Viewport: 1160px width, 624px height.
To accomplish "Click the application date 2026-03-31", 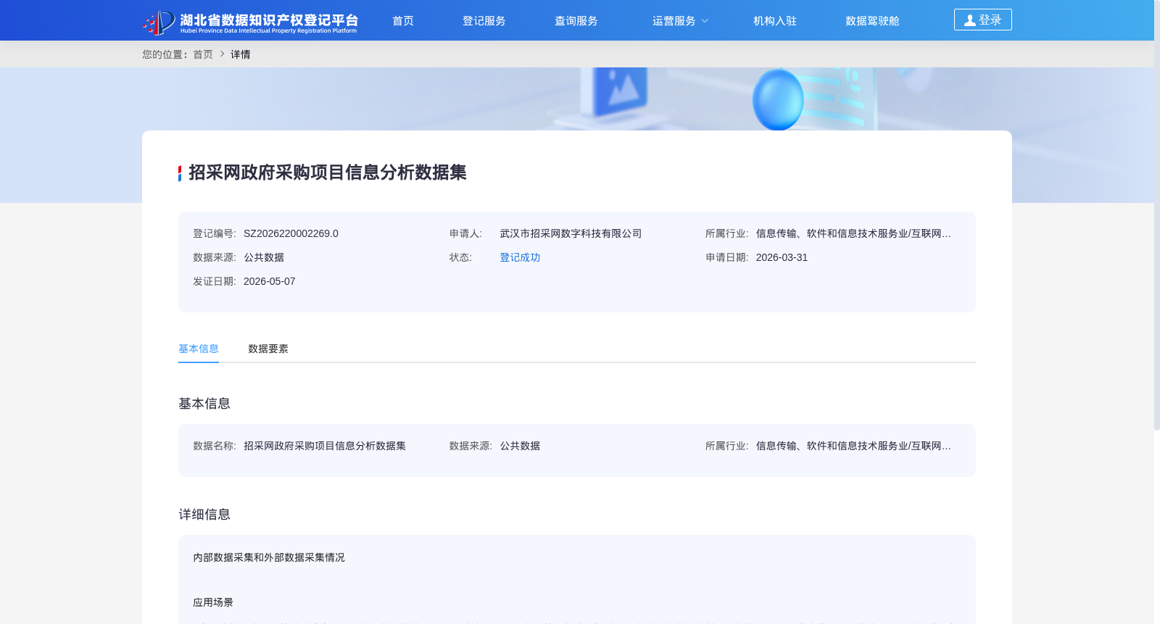I will (782, 257).
